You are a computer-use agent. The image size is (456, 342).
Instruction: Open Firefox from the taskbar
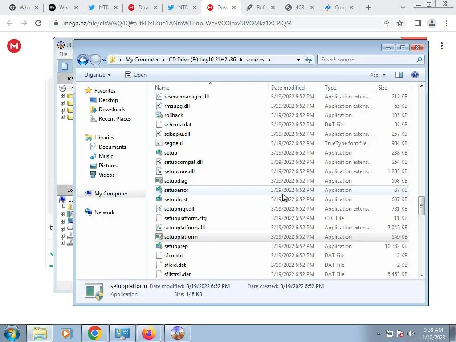click(149, 333)
